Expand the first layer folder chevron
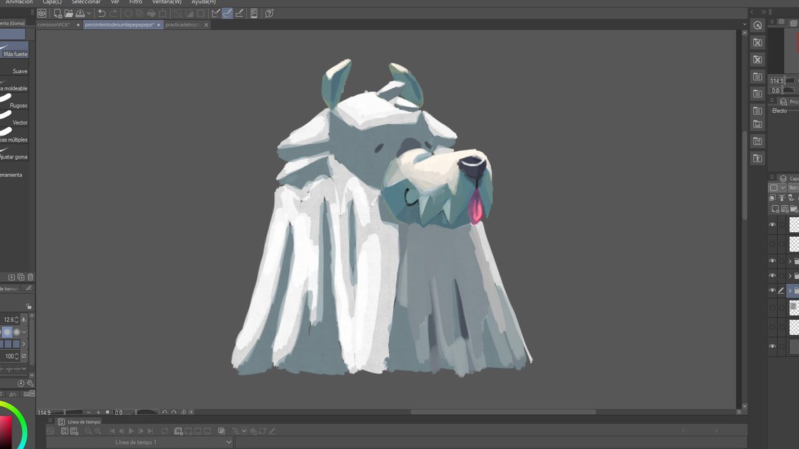This screenshot has width=799, height=449. (x=790, y=261)
